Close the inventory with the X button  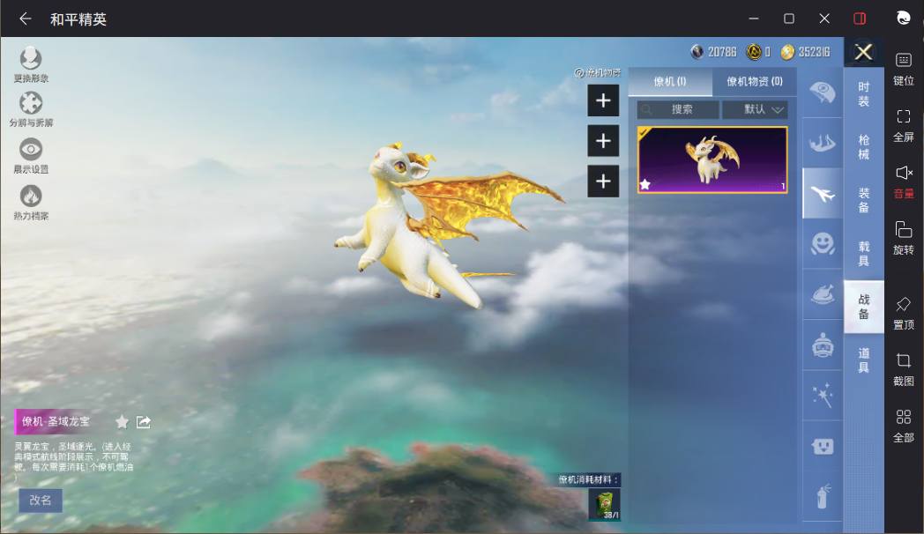coord(863,52)
